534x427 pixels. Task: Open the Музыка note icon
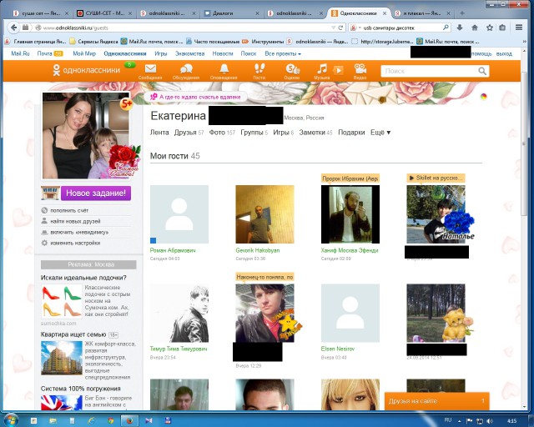point(321,69)
